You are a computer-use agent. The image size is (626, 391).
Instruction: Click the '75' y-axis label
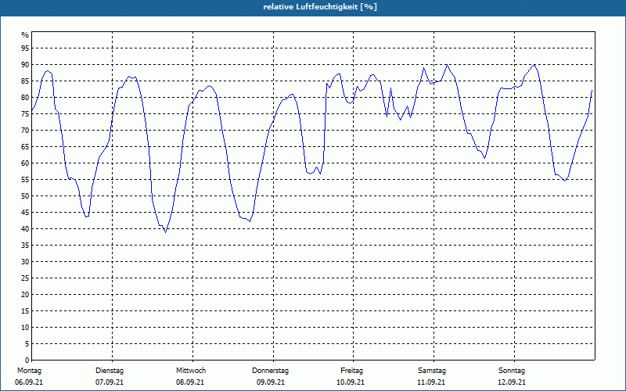25,113
